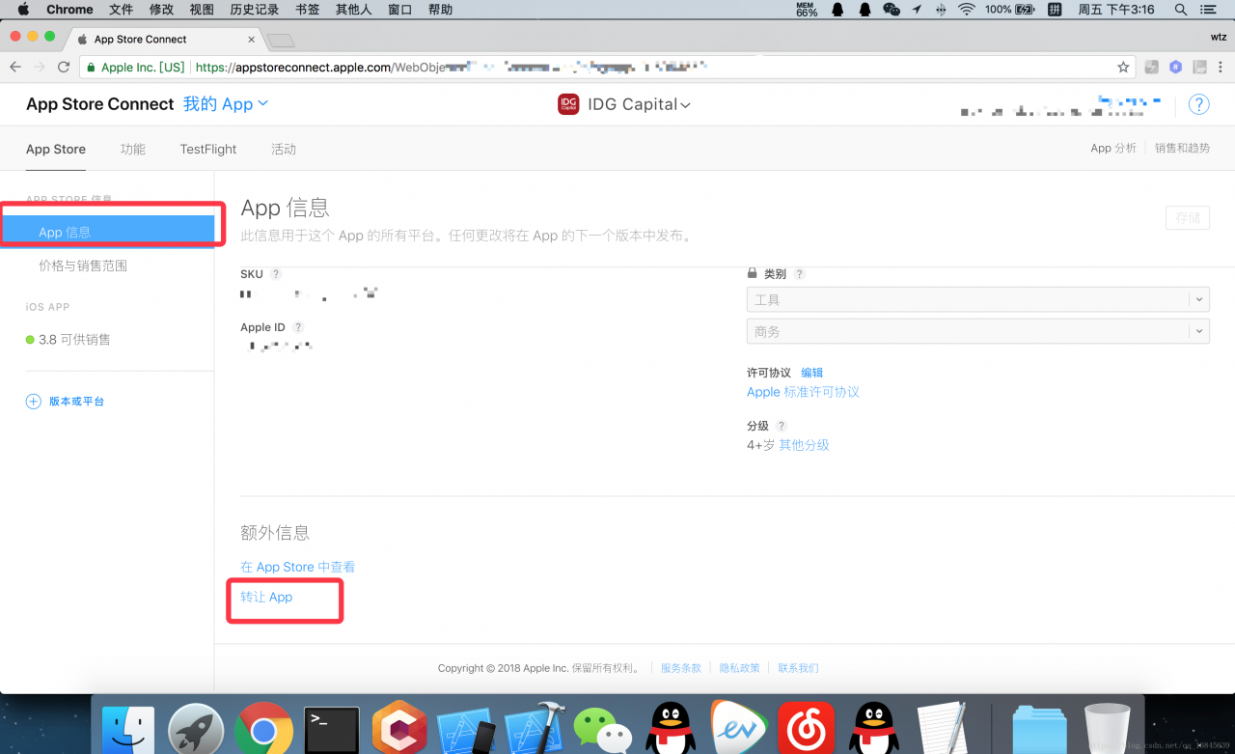Open a new Chrome tab
Viewport: 1235px width, 754px height.
[x=281, y=40]
